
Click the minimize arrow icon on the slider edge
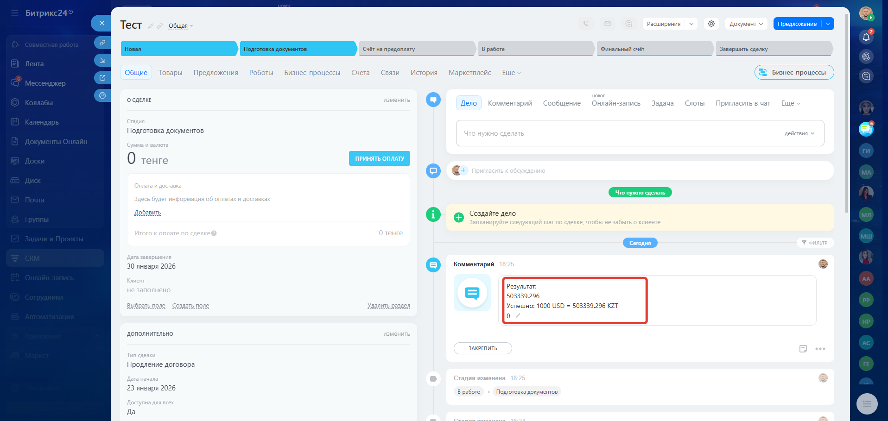[102, 60]
